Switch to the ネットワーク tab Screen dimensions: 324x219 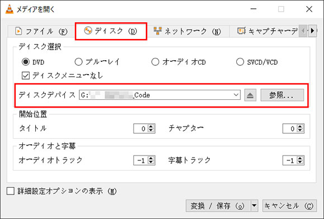[x=188, y=32]
